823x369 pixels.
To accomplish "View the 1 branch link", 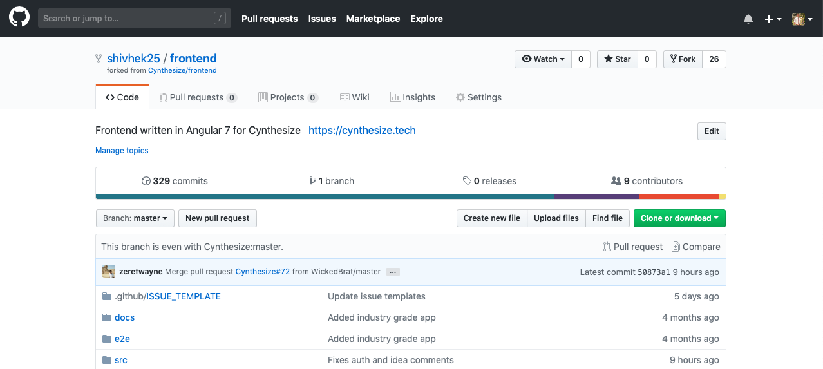I will 332,181.
